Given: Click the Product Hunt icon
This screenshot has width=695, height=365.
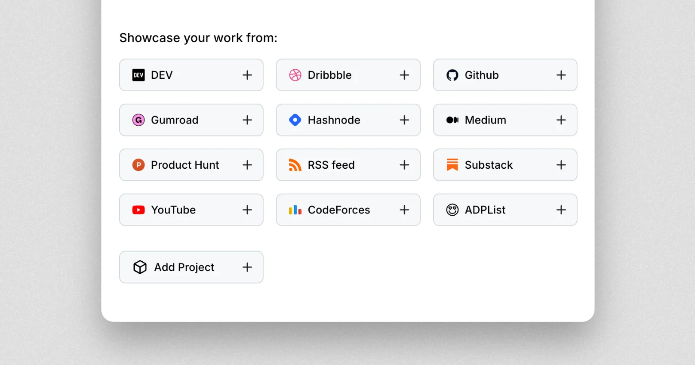Looking at the screenshot, I should click(x=138, y=165).
